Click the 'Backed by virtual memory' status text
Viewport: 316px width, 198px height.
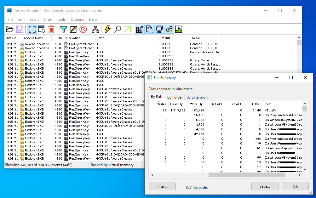pos(112,165)
